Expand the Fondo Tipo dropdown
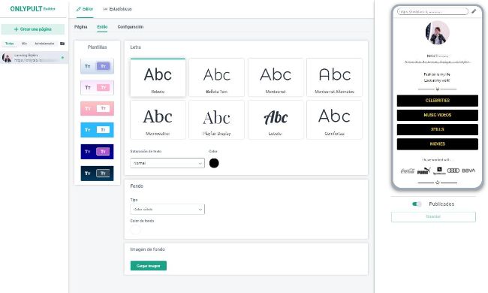 167,210
